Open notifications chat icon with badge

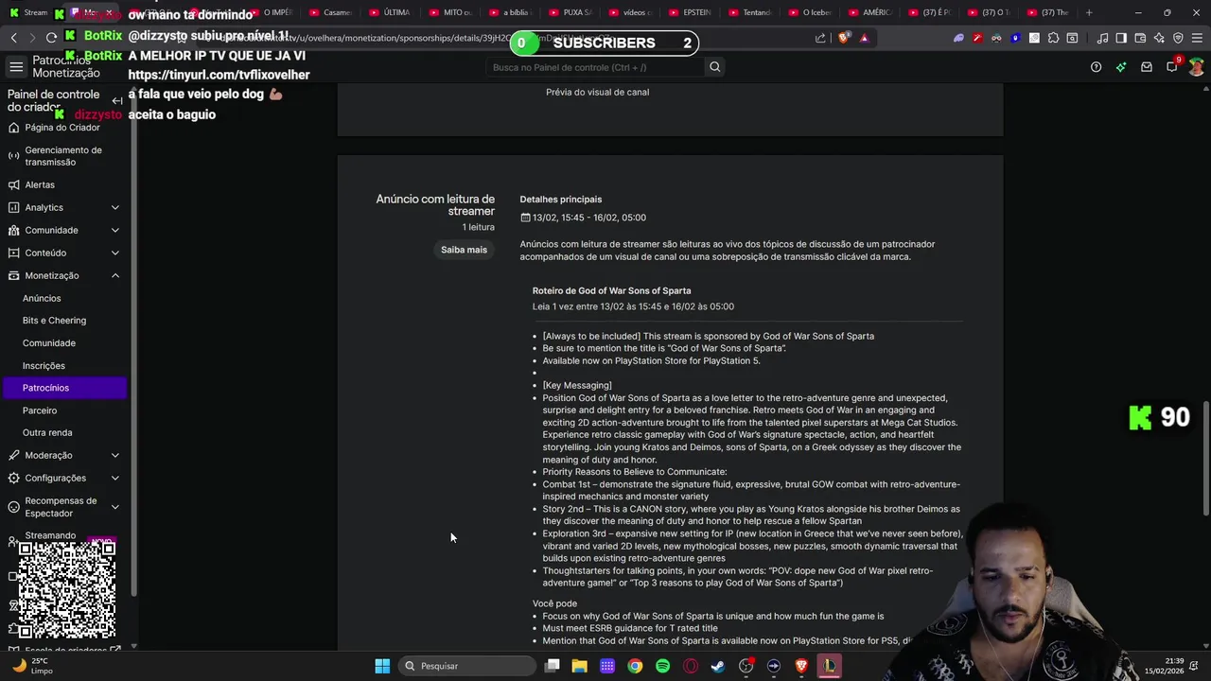click(1172, 66)
